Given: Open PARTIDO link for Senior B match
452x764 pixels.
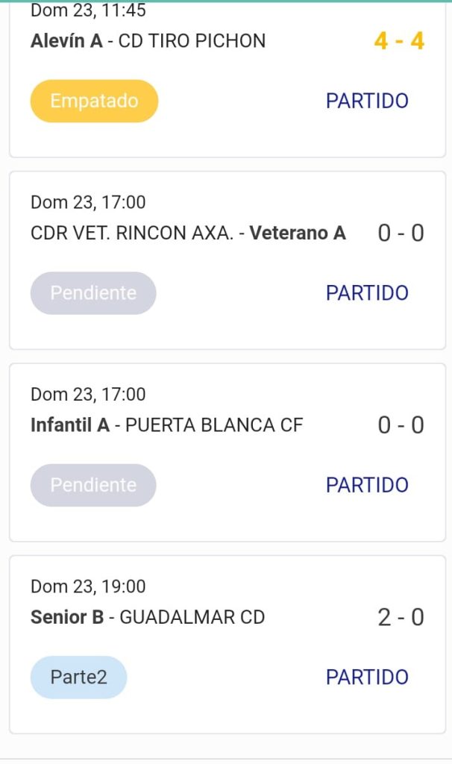Looking at the screenshot, I should pos(367,677).
